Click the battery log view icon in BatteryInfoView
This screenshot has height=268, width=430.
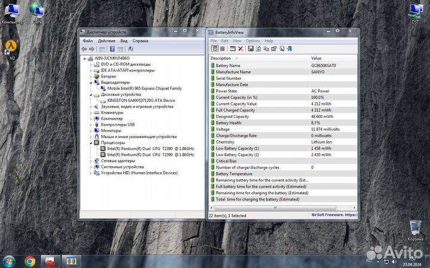(x=222, y=49)
